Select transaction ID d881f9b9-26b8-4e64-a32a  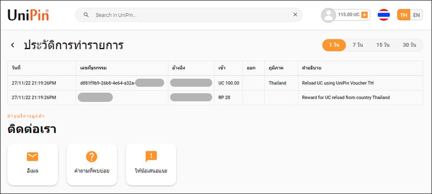[107, 83]
